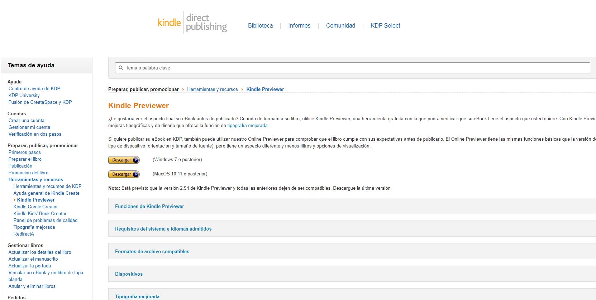Screen dimensions: 596x300
Task: Follow the 'tipografía mejorada' inline link
Action: click(247, 125)
